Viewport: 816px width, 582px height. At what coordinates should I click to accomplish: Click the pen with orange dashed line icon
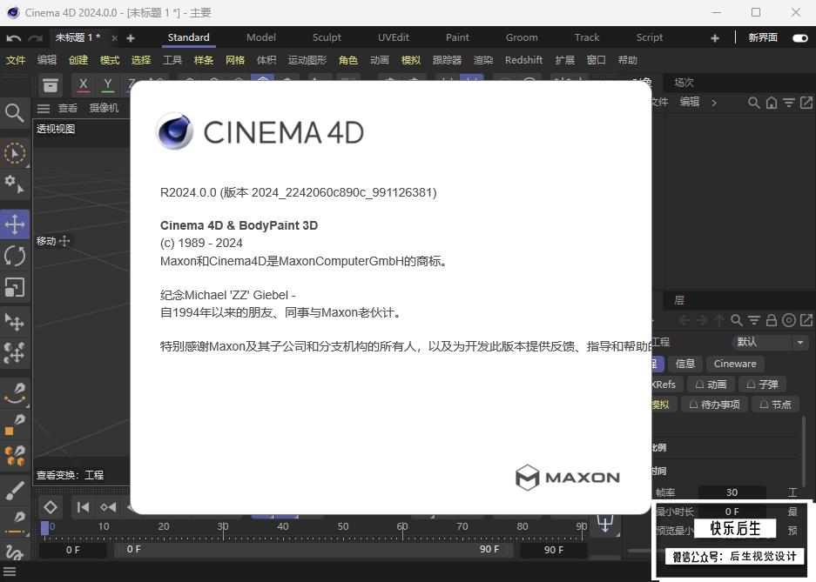tap(15, 522)
